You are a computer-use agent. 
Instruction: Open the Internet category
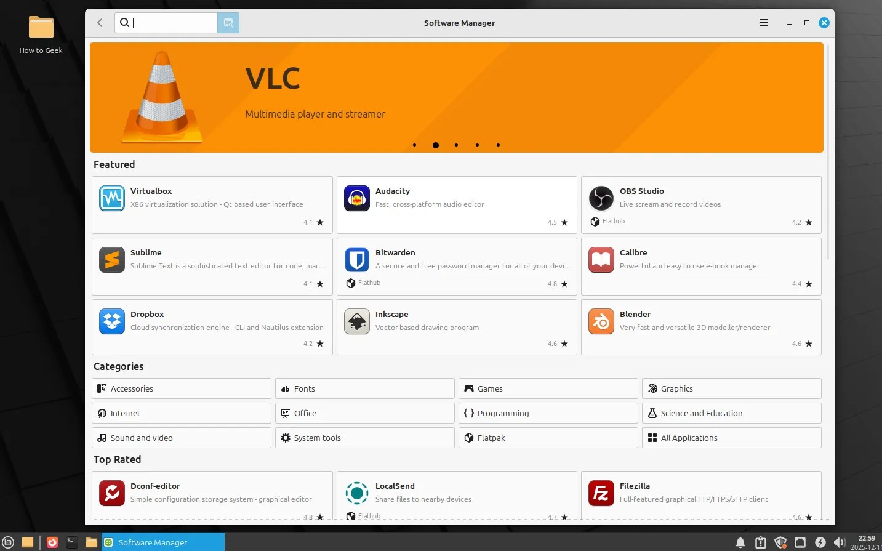pos(182,413)
